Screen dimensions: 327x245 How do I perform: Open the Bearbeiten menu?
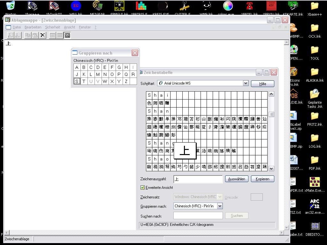coord(33,27)
